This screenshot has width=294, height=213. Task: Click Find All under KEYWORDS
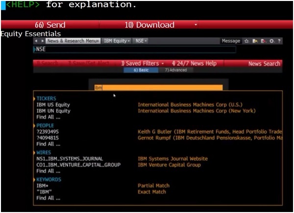(x=48, y=198)
